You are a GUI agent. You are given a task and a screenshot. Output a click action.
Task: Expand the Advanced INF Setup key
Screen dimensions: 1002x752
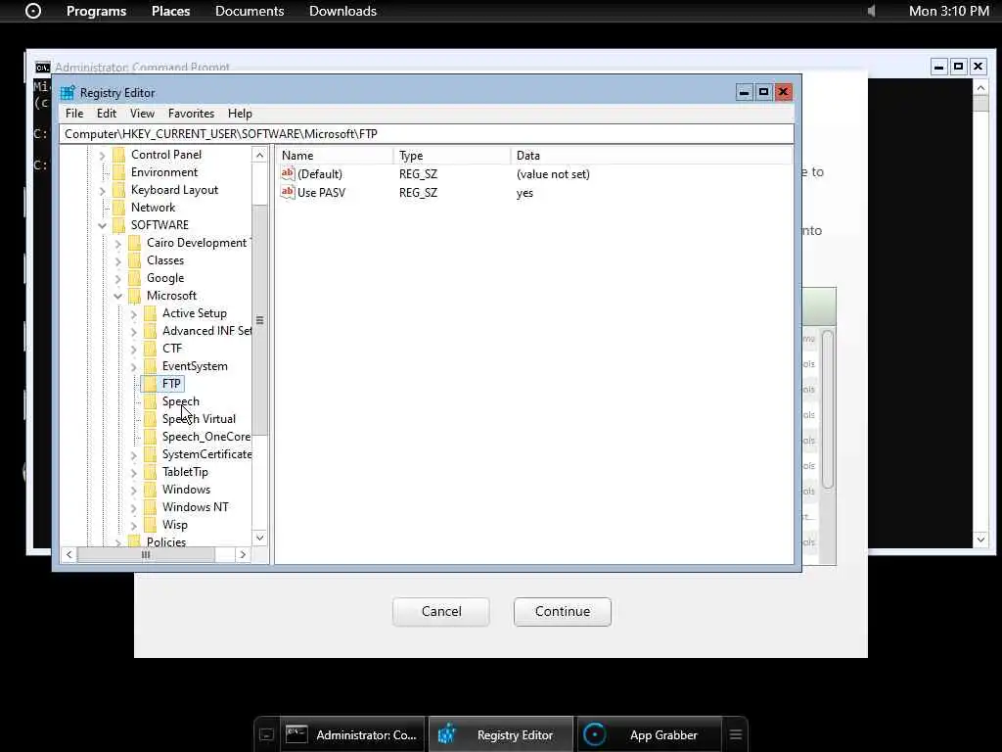coord(133,331)
